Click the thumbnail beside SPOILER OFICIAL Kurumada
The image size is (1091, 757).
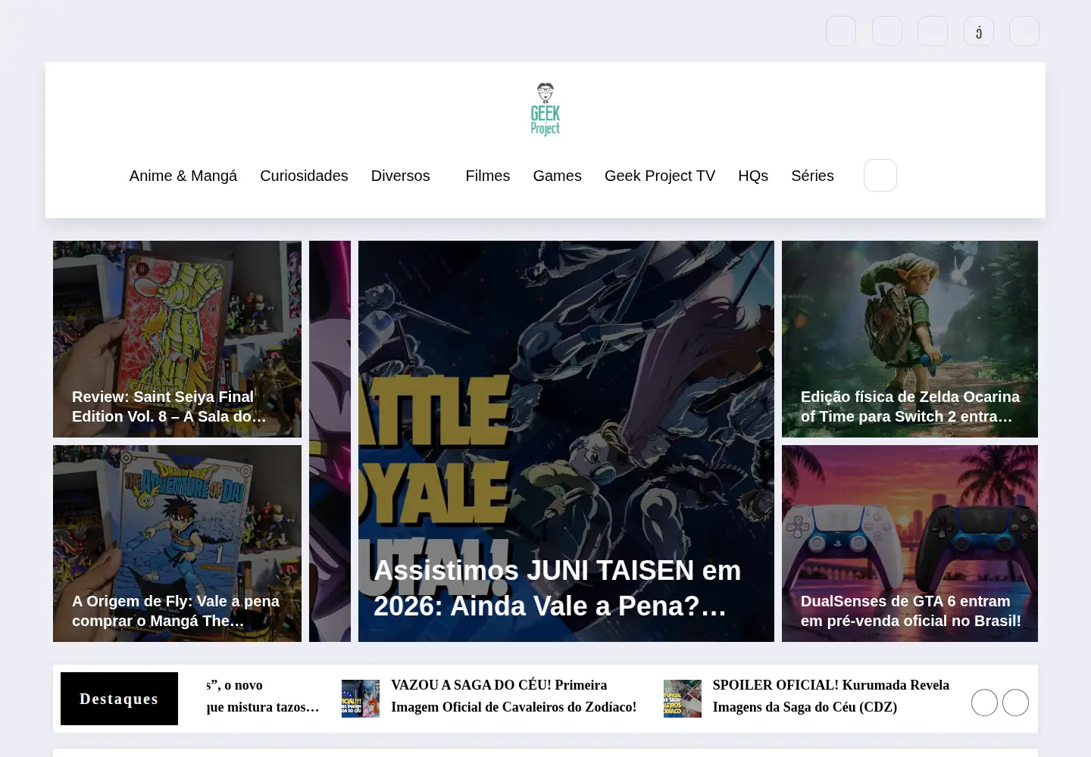(683, 699)
